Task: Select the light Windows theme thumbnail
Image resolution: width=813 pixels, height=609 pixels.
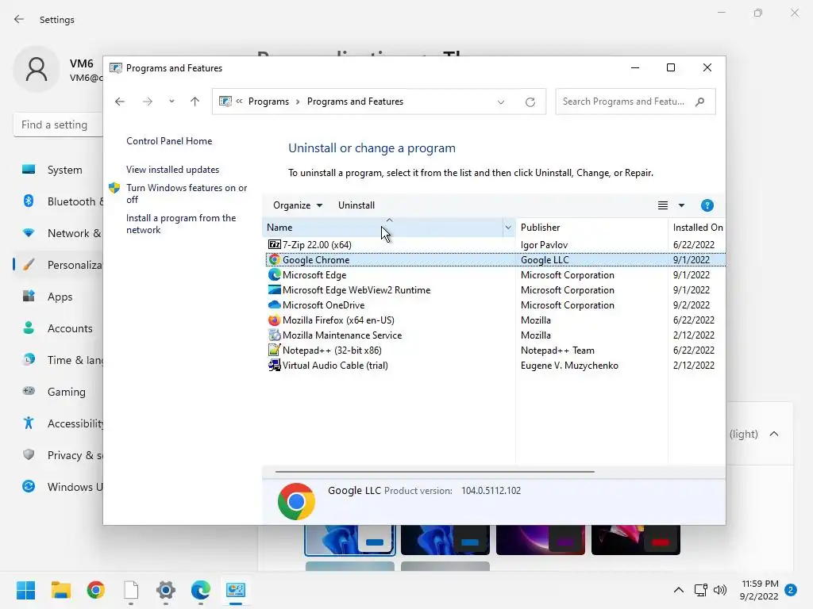Action: [350, 539]
